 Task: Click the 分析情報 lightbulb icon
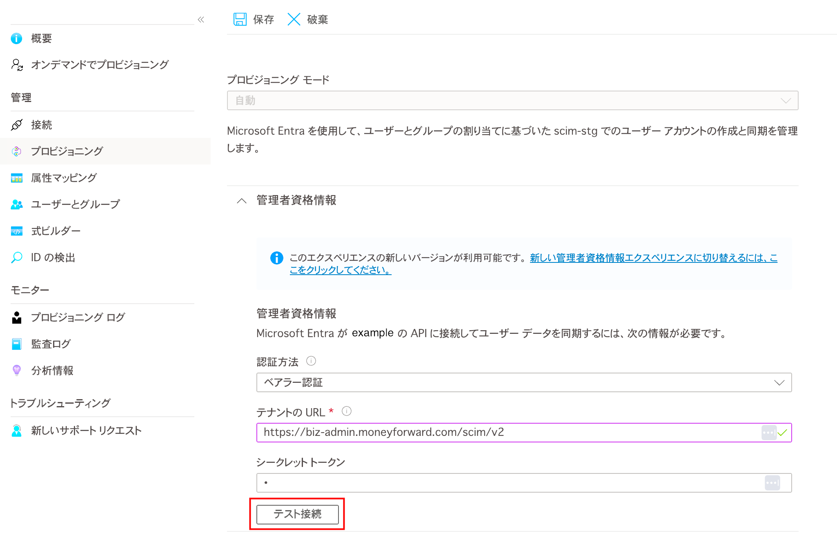coord(17,370)
